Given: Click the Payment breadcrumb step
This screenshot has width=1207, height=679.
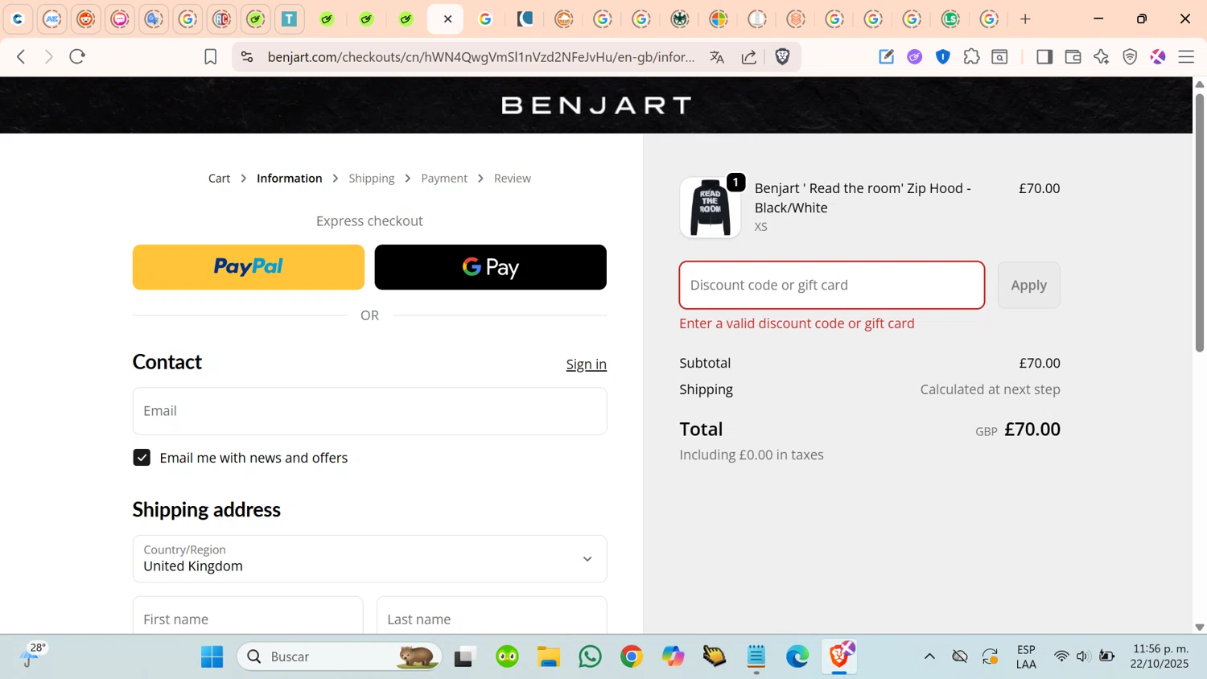Looking at the screenshot, I should coord(444,179).
